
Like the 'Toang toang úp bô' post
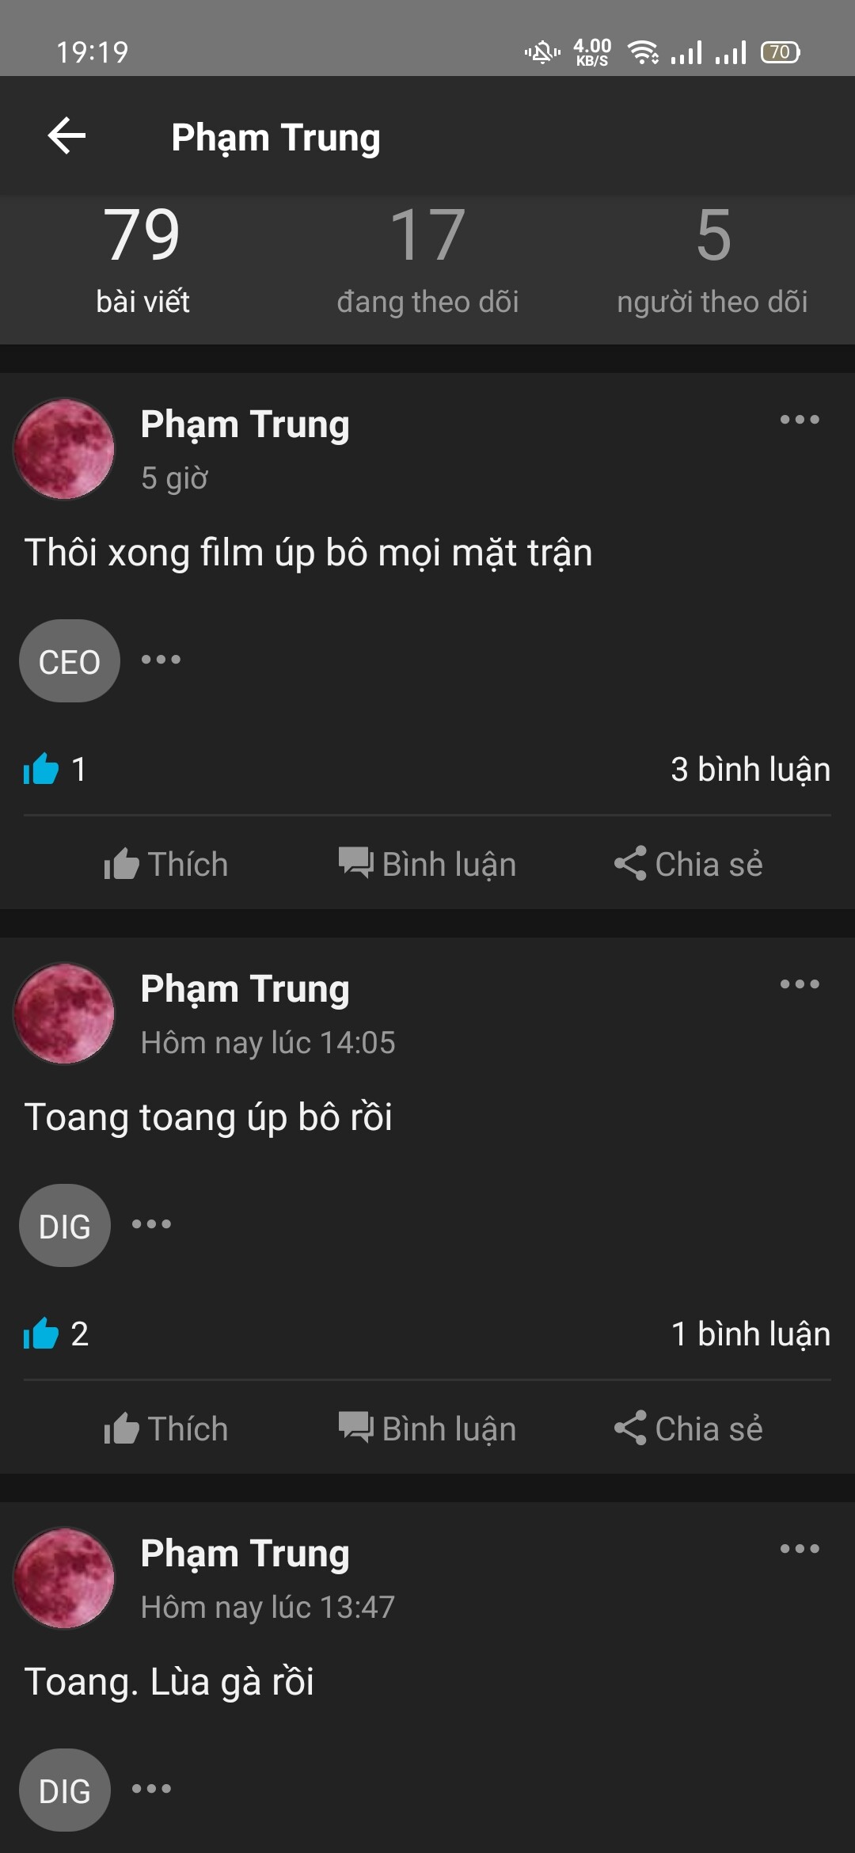pos(166,1429)
